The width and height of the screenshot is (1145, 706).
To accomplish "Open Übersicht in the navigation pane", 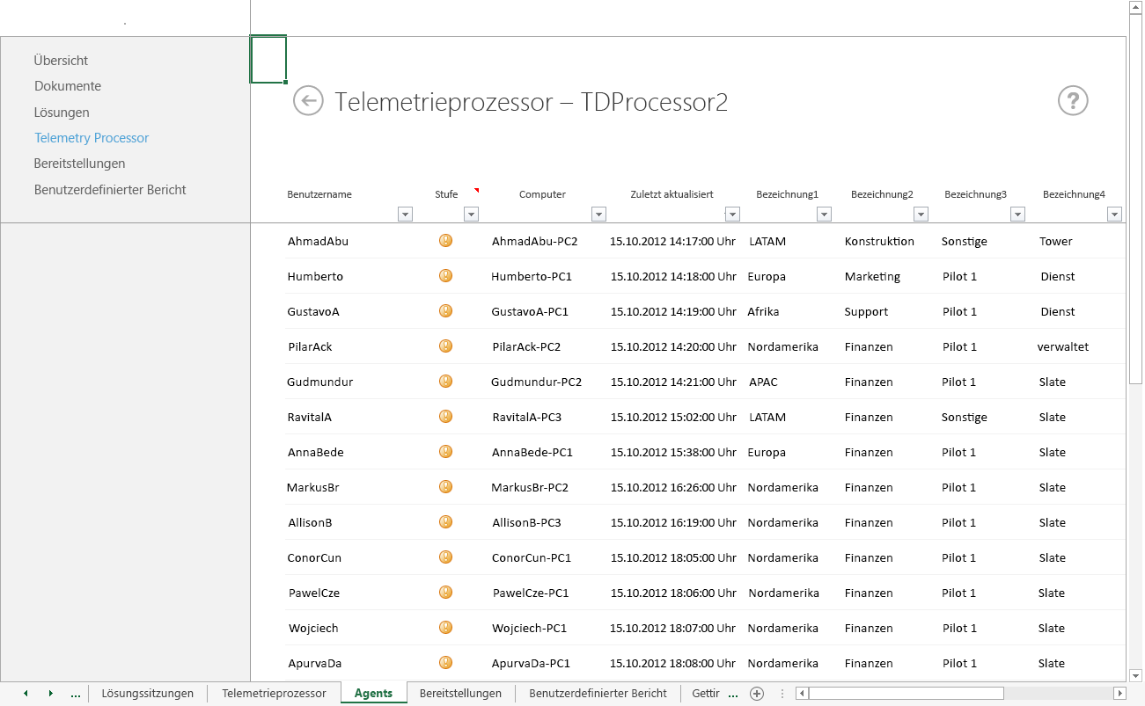I will [x=61, y=61].
